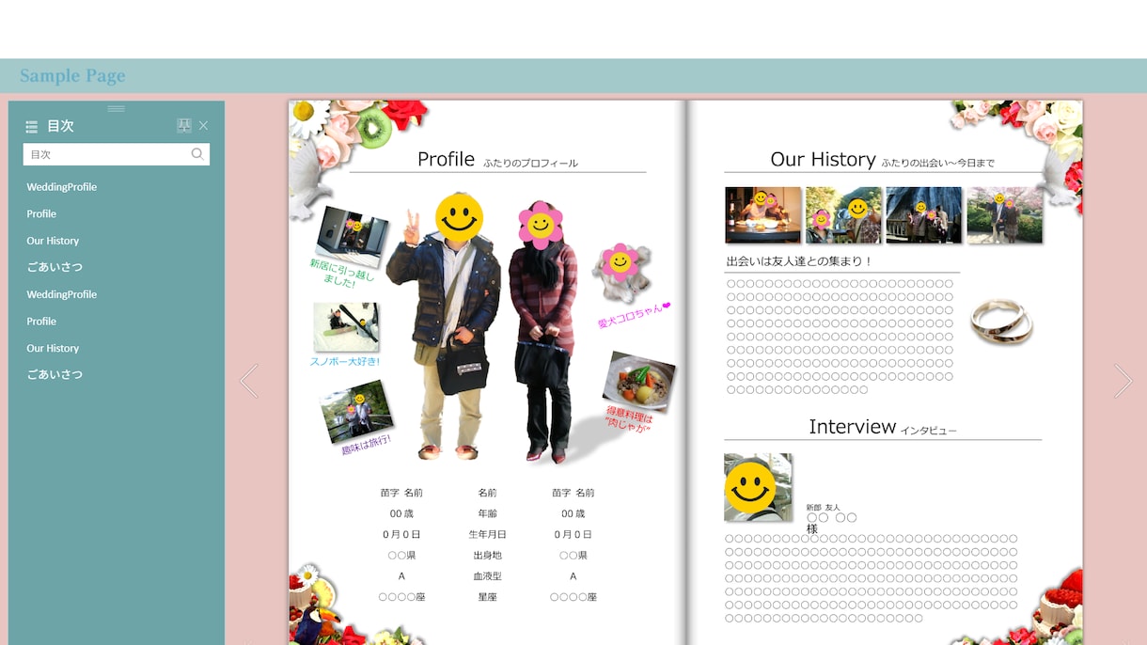1147x645 pixels.
Task: Click the pet photo above 愛犬コロちゃん caption
Action: tap(621, 271)
